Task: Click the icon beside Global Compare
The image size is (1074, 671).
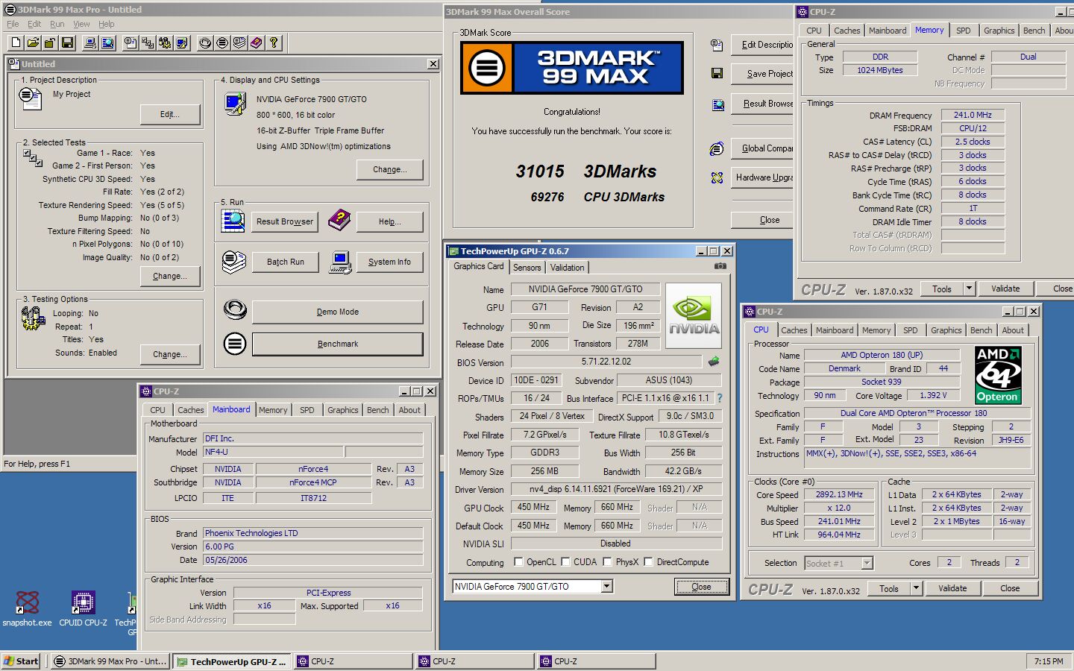Action: 717,148
